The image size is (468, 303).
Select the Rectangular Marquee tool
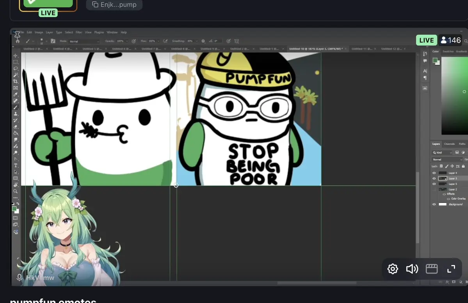click(x=16, y=62)
